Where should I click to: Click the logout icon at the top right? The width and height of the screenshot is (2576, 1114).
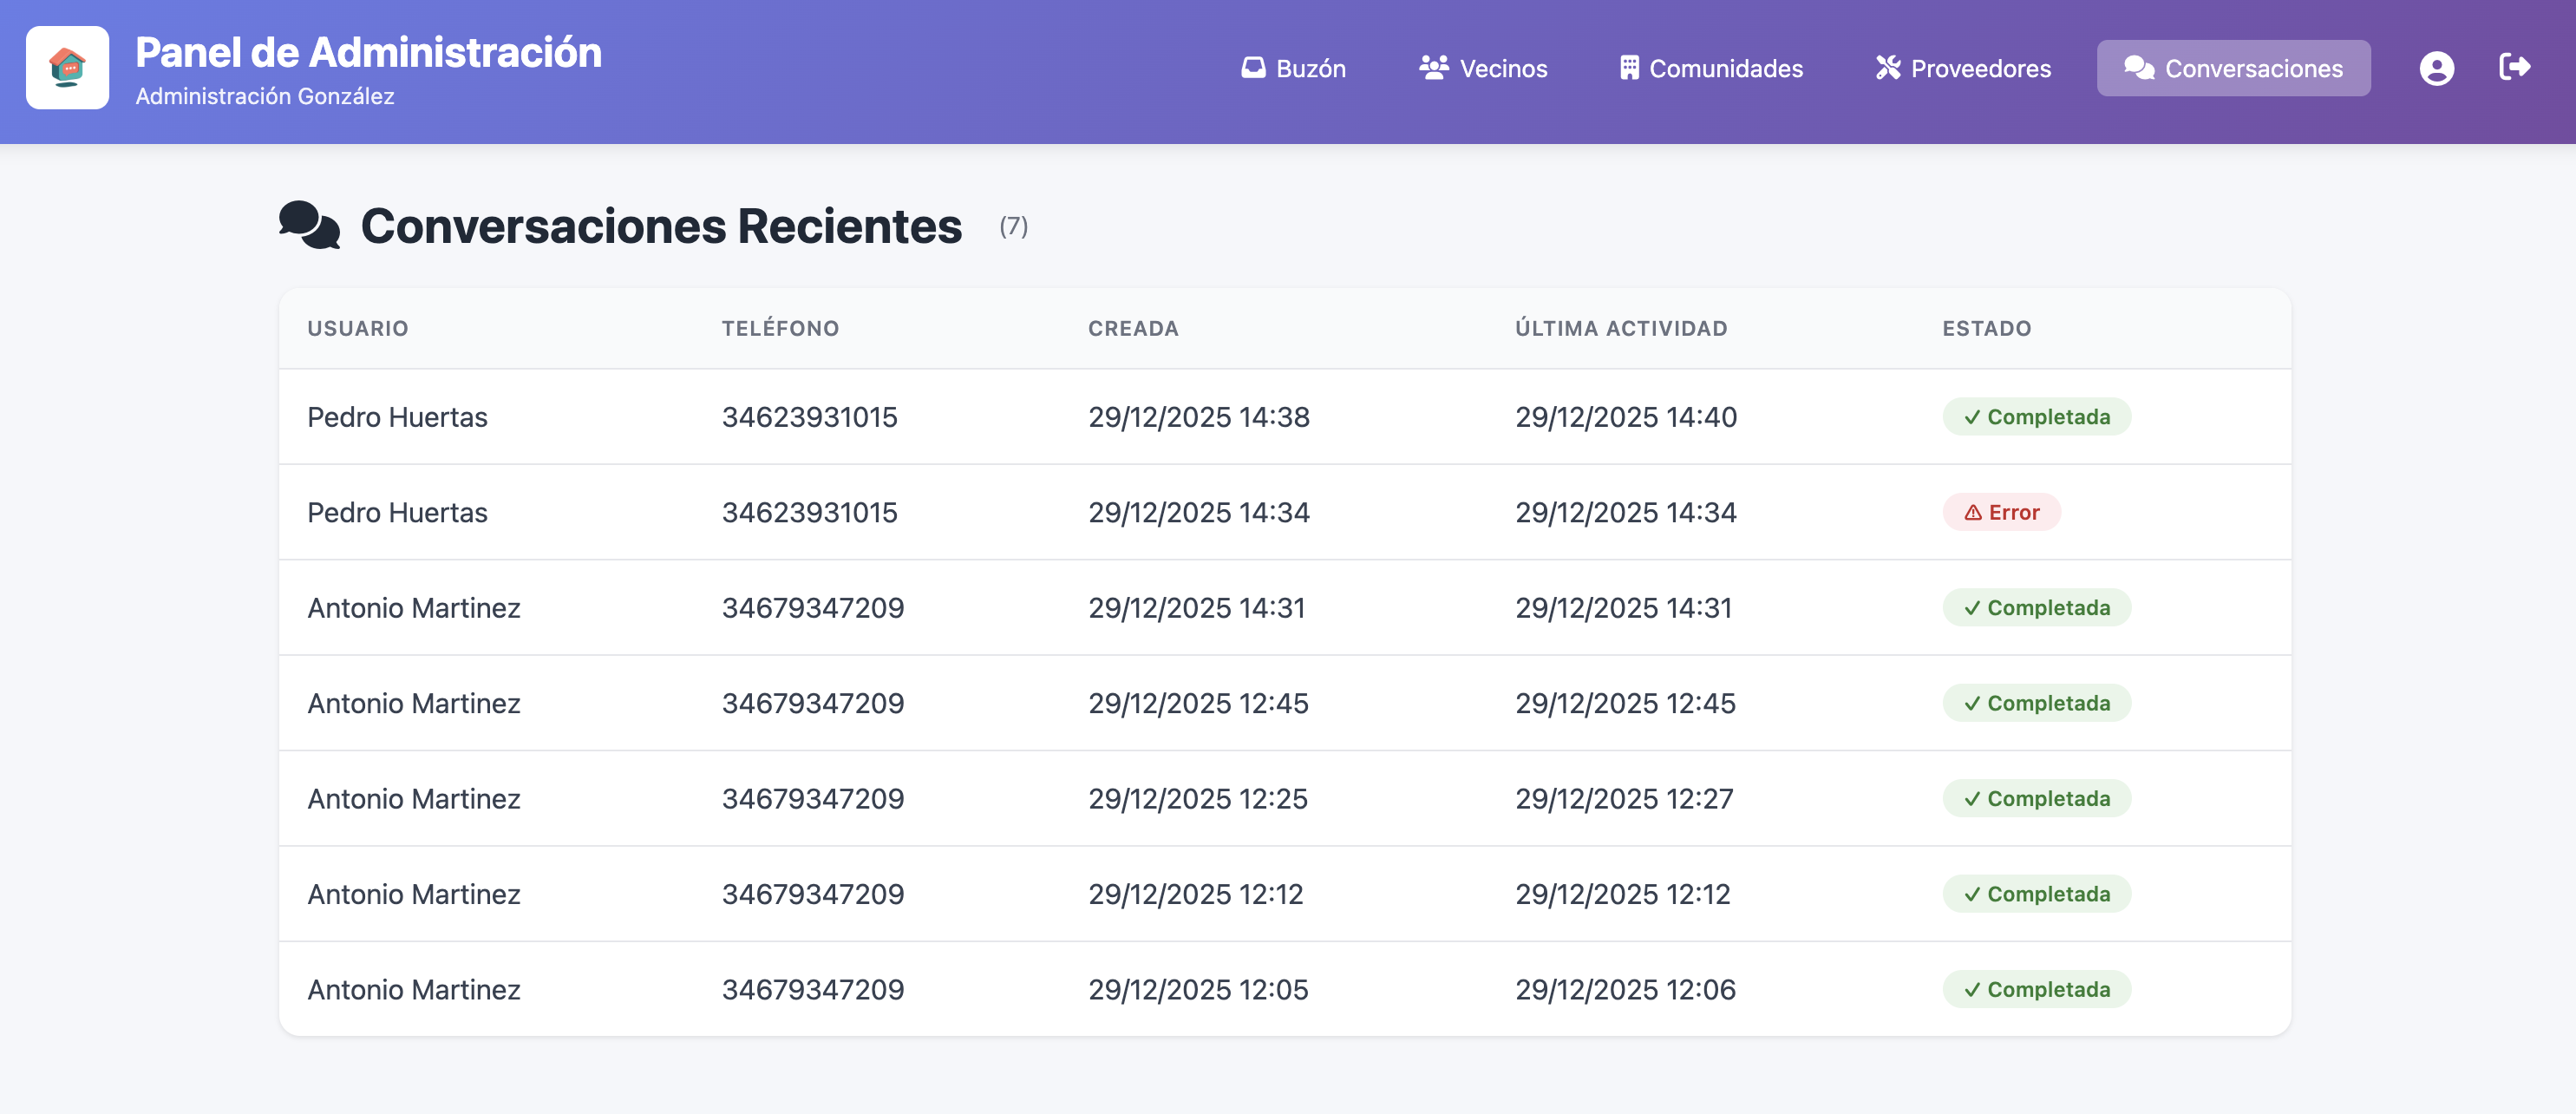(2514, 68)
